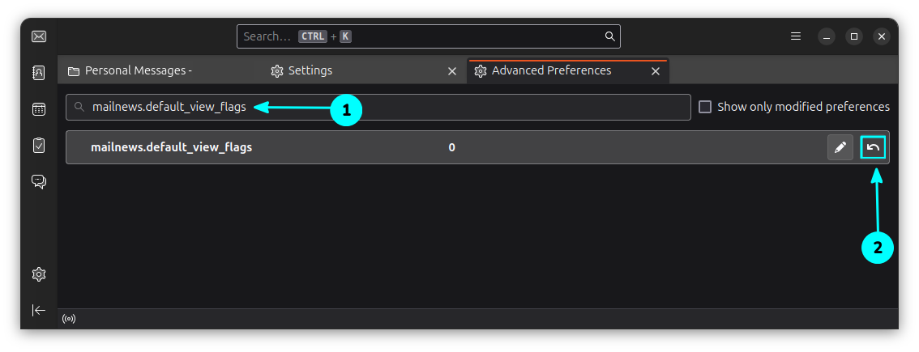Viewport: 919px width, 352px height.
Task: Open the hamburger application menu
Action: point(796,36)
